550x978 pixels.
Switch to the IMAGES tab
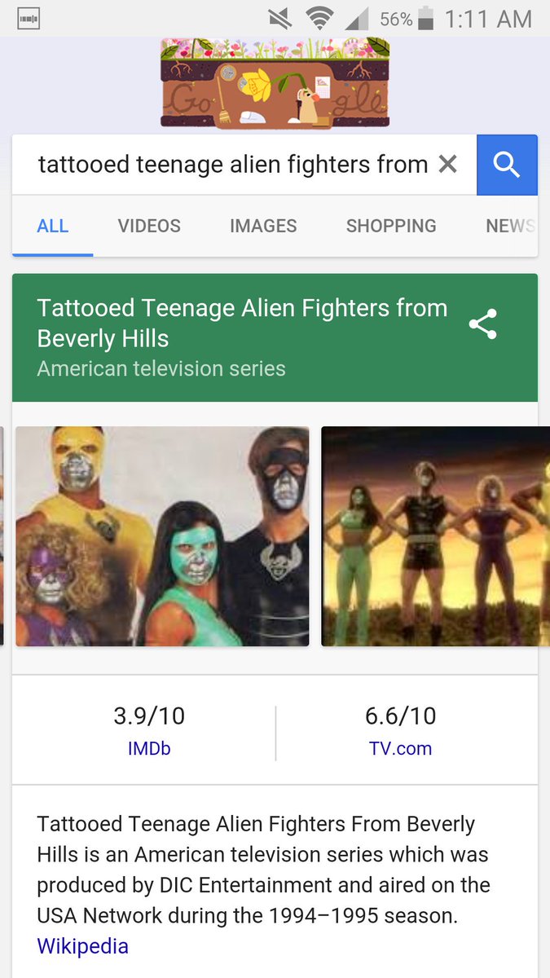tap(263, 226)
